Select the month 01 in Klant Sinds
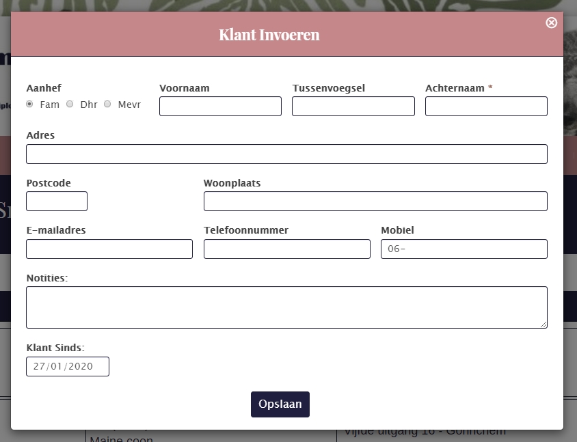This screenshot has height=442, width=577. pyautogui.click(x=56, y=367)
